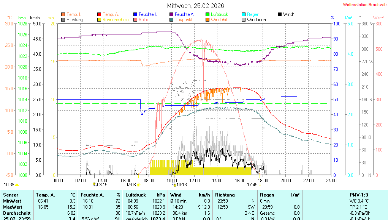Screen dimensions: 388x220
Task: Select the green Luftdruck legend square
Action: tap(207, 14)
